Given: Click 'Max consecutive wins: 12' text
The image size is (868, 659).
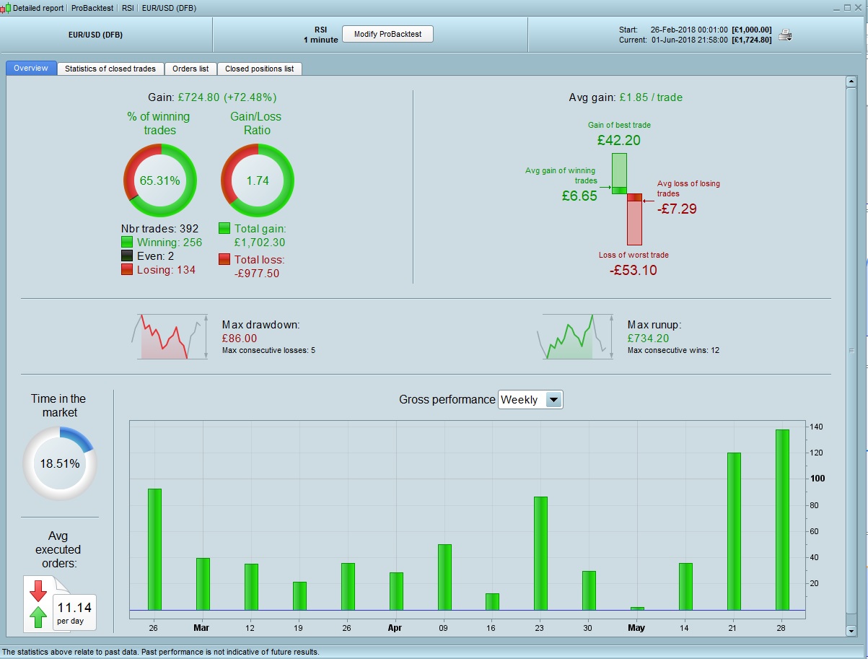Looking at the screenshot, I should tap(673, 350).
